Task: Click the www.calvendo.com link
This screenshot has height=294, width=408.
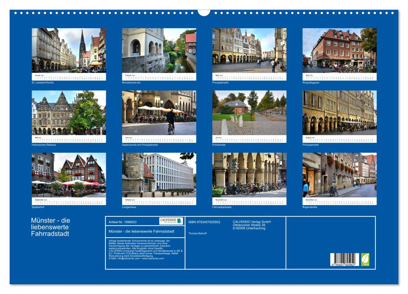Action: pyautogui.click(x=153, y=259)
